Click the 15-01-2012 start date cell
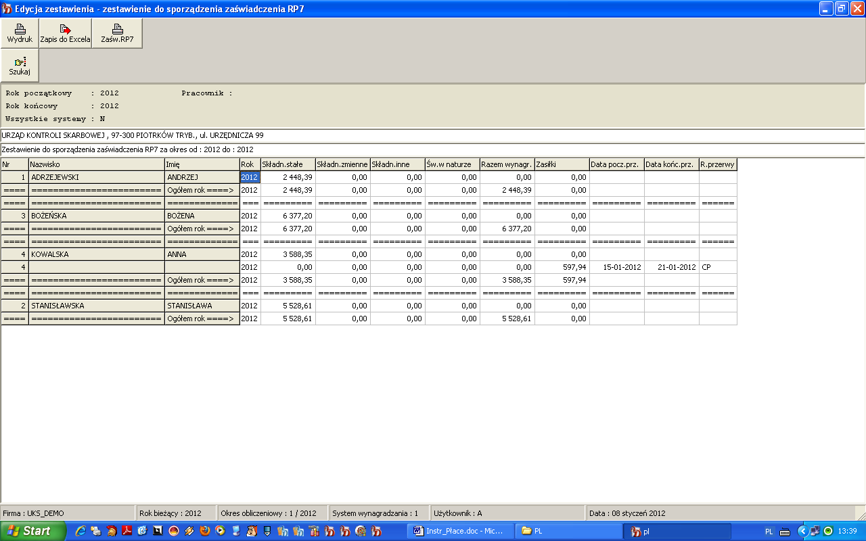Image resolution: width=866 pixels, height=541 pixels. coord(617,267)
